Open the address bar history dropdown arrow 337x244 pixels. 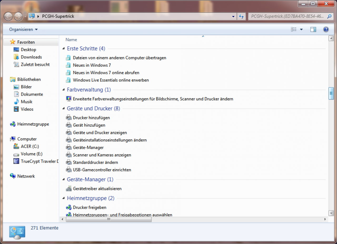tap(233, 16)
